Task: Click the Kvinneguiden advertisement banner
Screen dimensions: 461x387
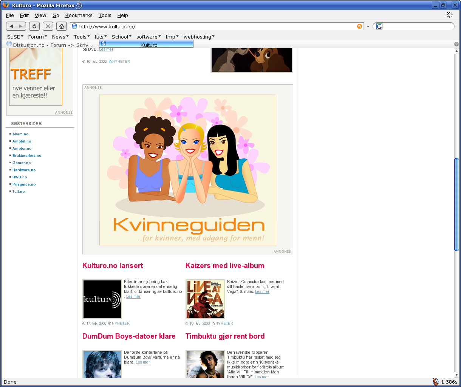Action: click(188, 170)
